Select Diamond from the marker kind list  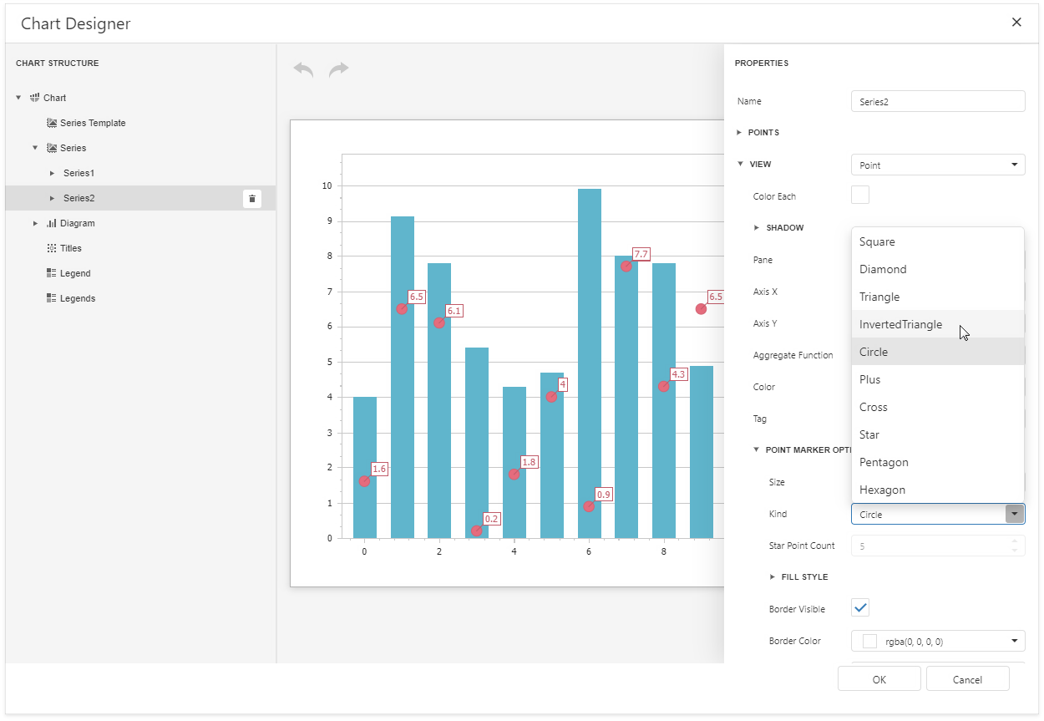(x=883, y=269)
